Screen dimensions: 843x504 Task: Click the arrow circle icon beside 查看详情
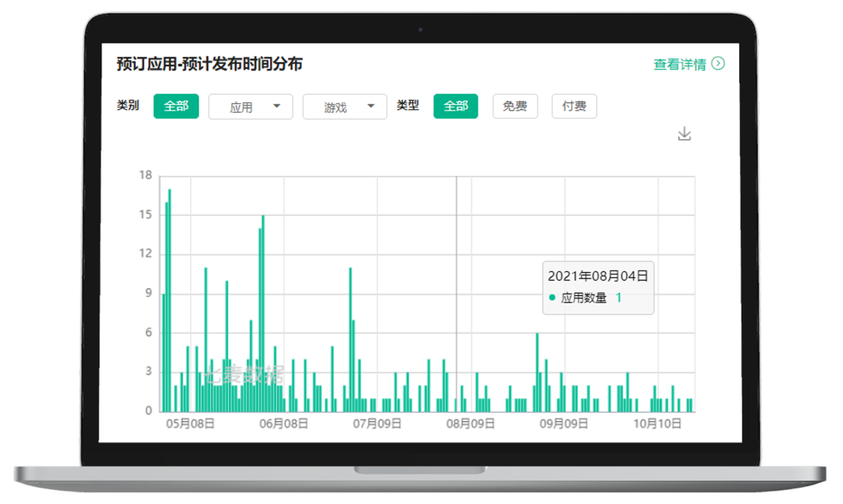(x=718, y=63)
